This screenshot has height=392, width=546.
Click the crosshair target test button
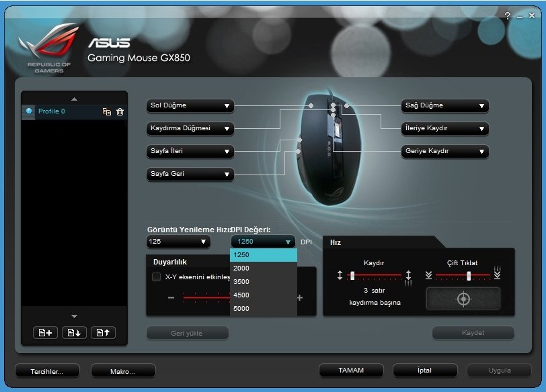464,299
